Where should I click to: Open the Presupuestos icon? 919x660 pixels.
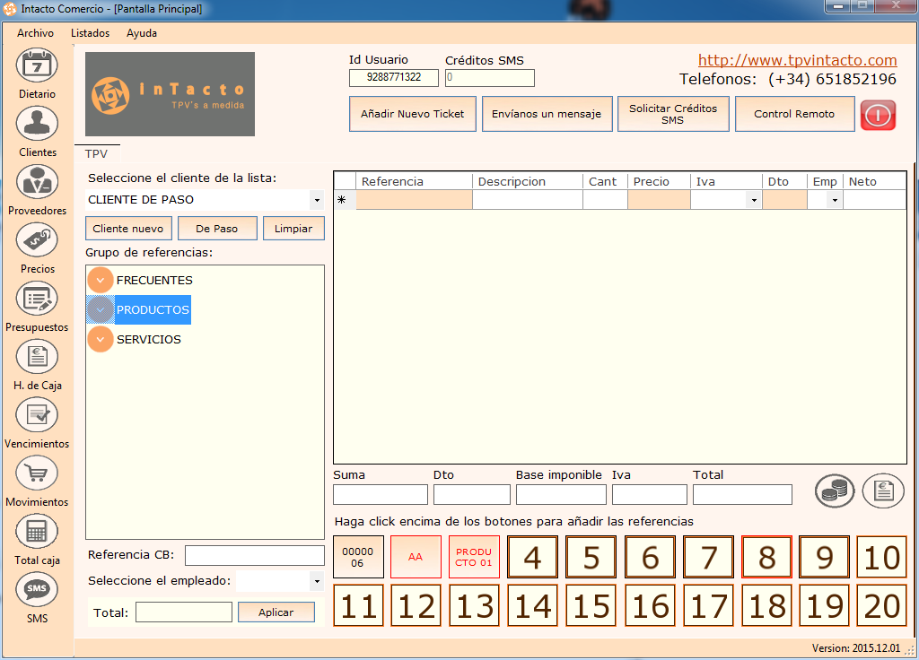point(37,299)
